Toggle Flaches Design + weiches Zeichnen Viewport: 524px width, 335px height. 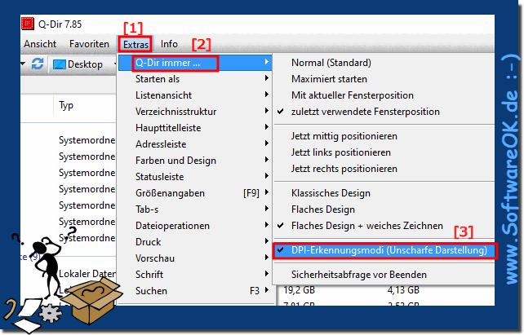(x=384, y=226)
